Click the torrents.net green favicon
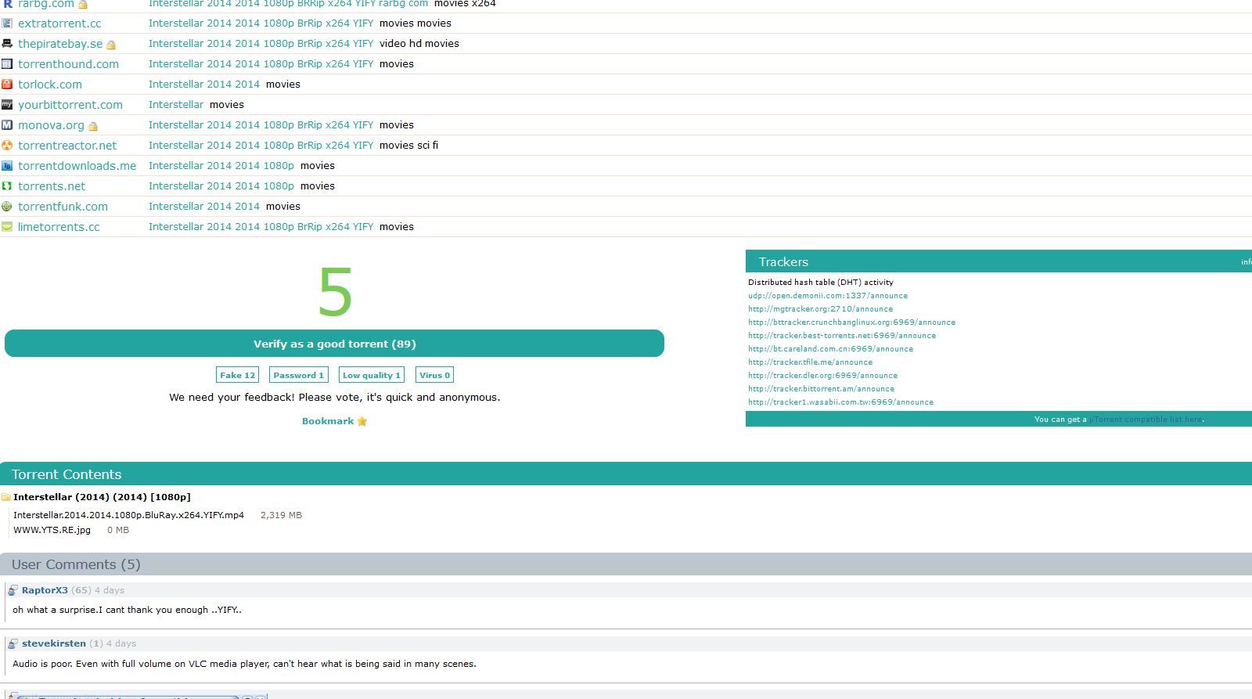Viewport: 1252px width, 699px height. click(x=7, y=186)
